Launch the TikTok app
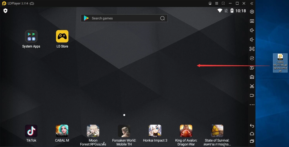Viewport: 289px width, 147px height. click(x=31, y=131)
